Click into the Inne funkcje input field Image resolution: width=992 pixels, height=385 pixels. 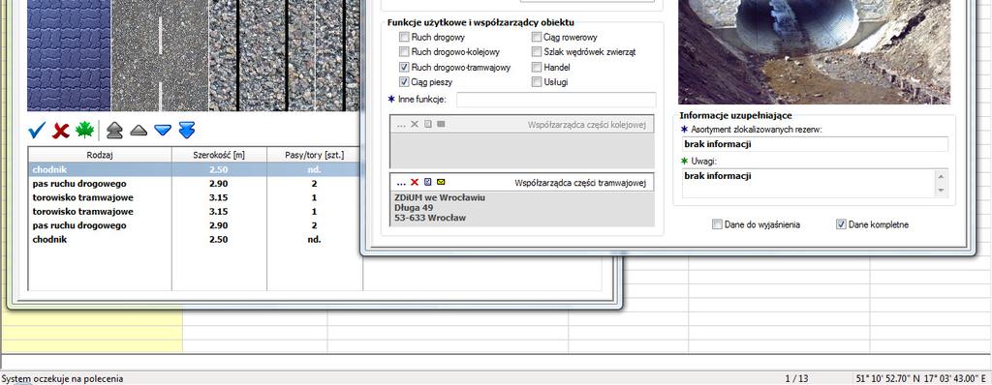pyautogui.click(x=556, y=100)
